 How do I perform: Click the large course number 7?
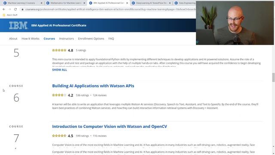click(x=16, y=138)
